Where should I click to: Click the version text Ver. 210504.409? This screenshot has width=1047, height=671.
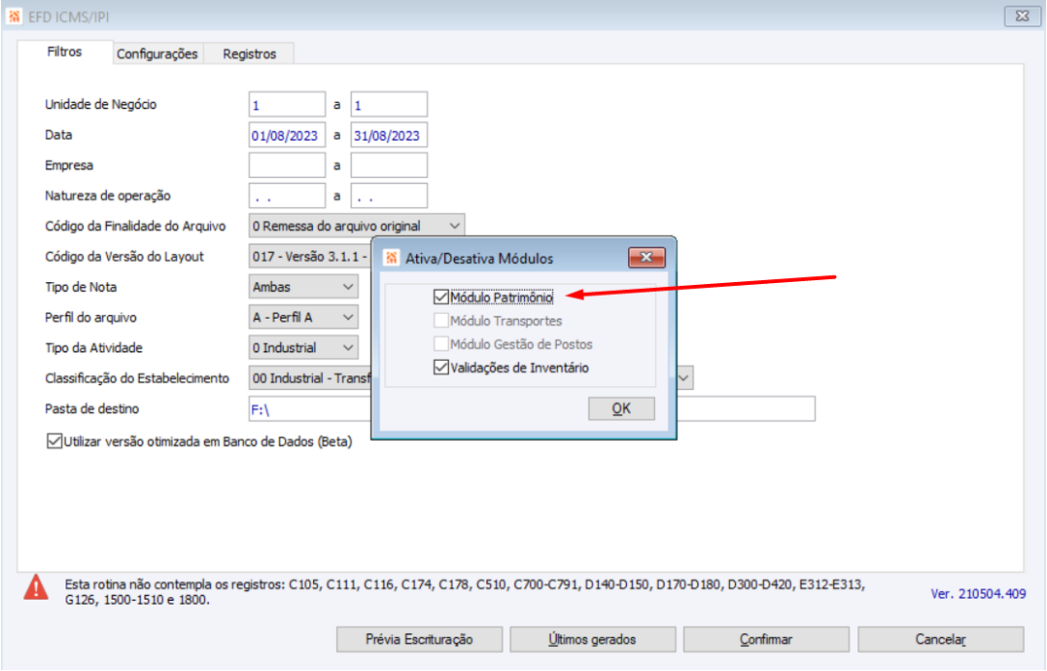(x=978, y=593)
